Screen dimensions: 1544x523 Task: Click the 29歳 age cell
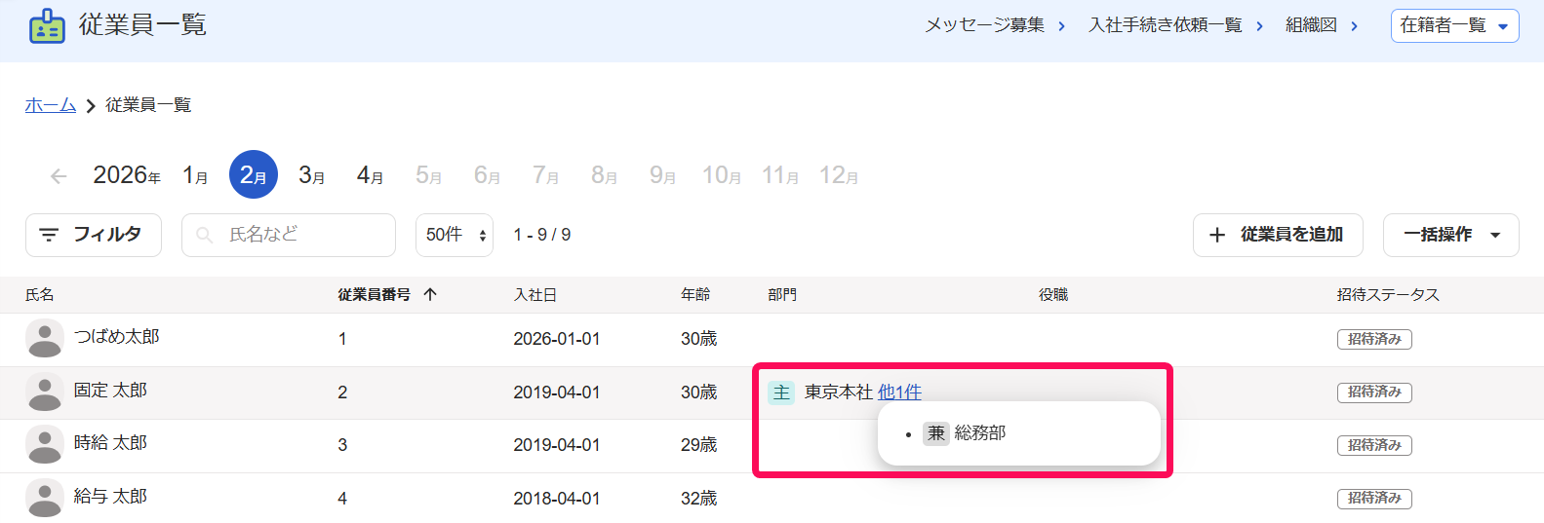tap(699, 445)
